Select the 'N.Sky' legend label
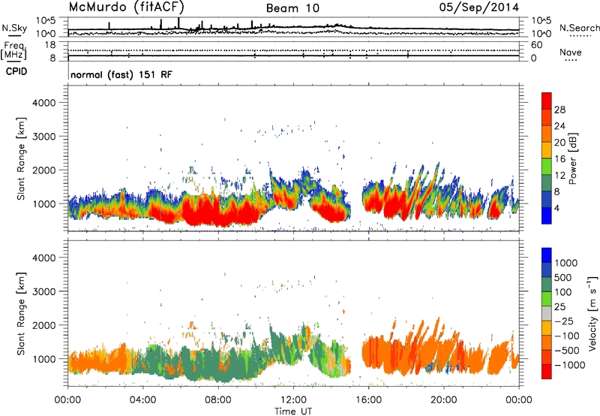Viewport: 600px width, 416px height. coord(14,28)
